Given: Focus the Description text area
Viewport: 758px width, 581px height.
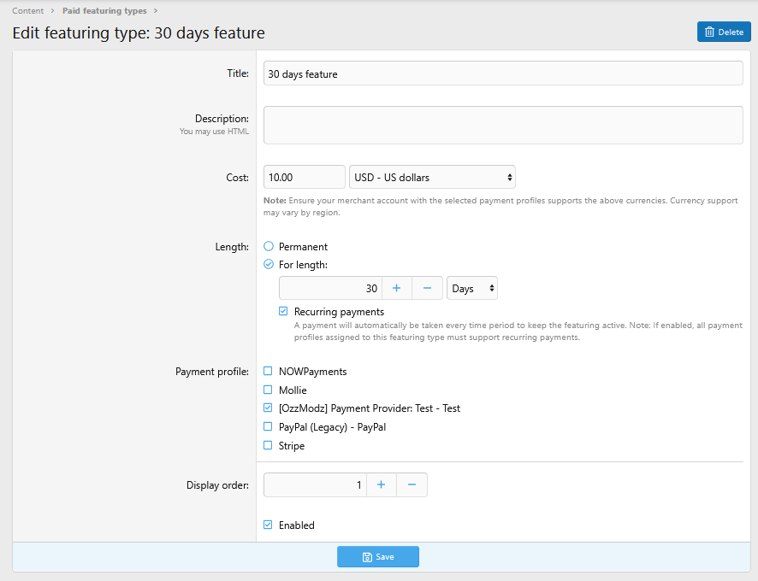Looking at the screenshot, I should 503,125.
